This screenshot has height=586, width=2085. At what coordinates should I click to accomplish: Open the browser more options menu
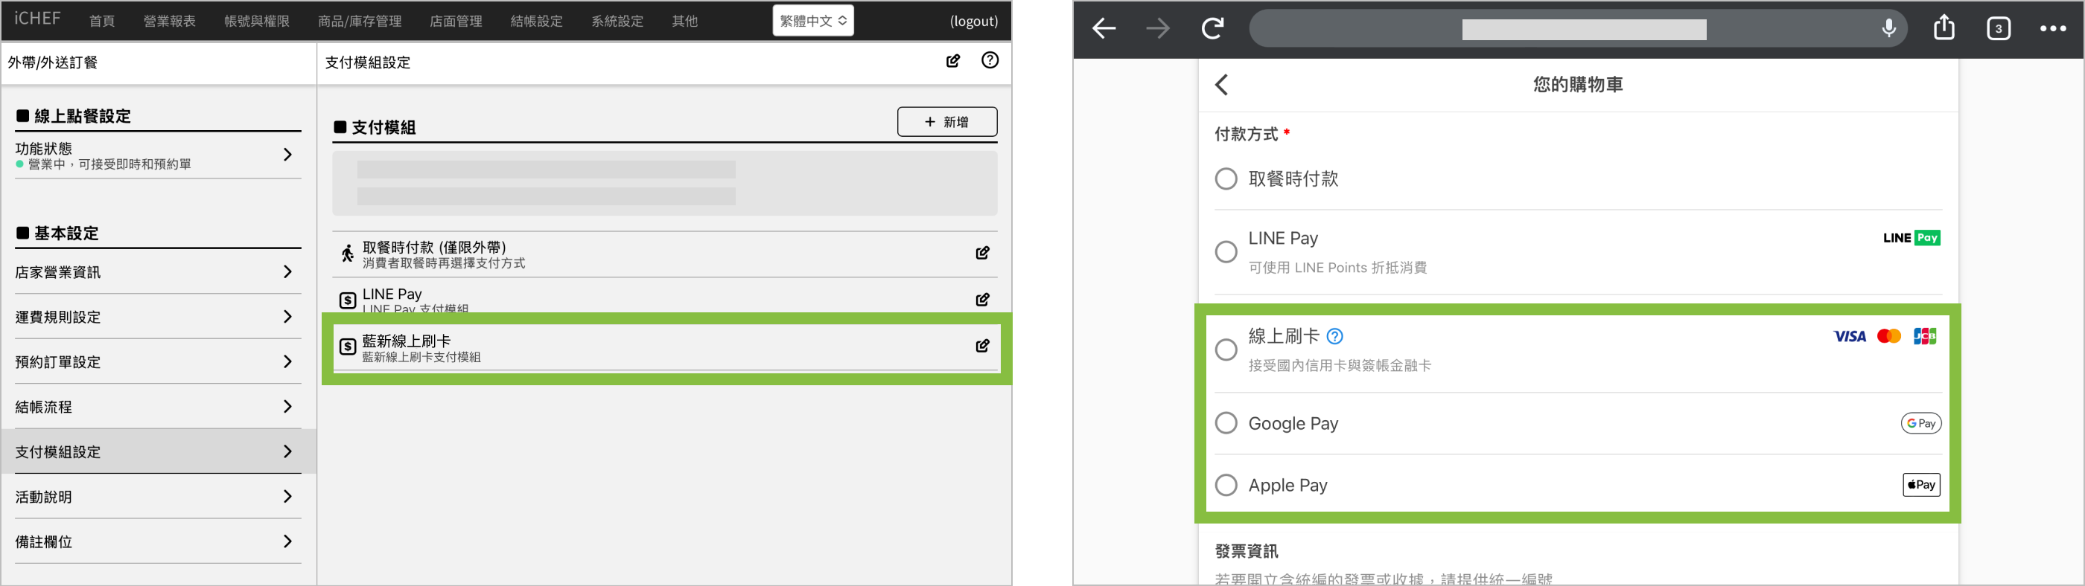(x=2053, y=29)
